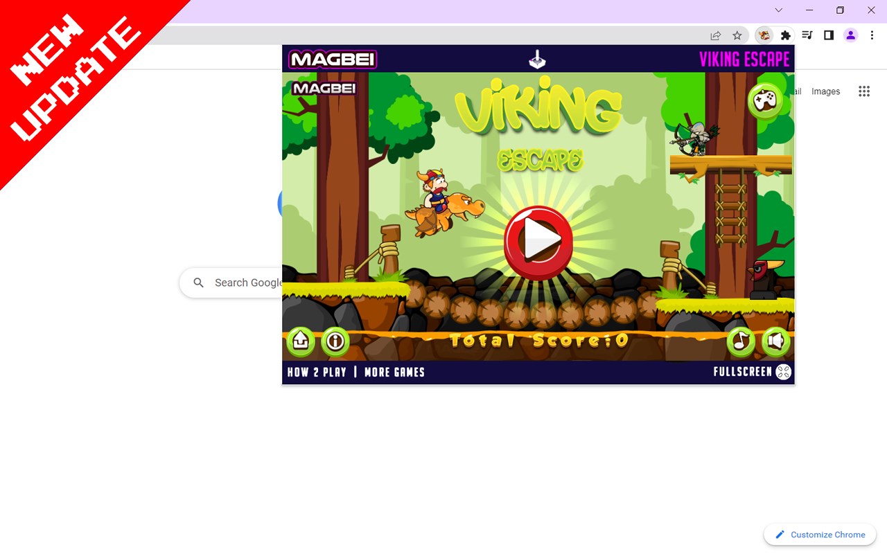Click the fullscreen arrows icon

point(784,372)
